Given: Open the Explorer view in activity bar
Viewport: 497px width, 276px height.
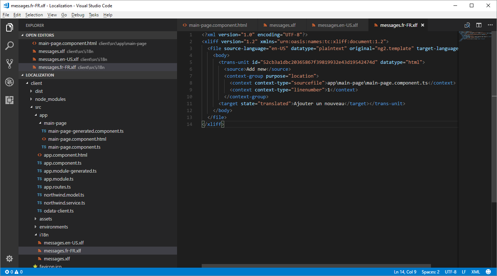Looking at the screenshot, I should coord(9,28).
